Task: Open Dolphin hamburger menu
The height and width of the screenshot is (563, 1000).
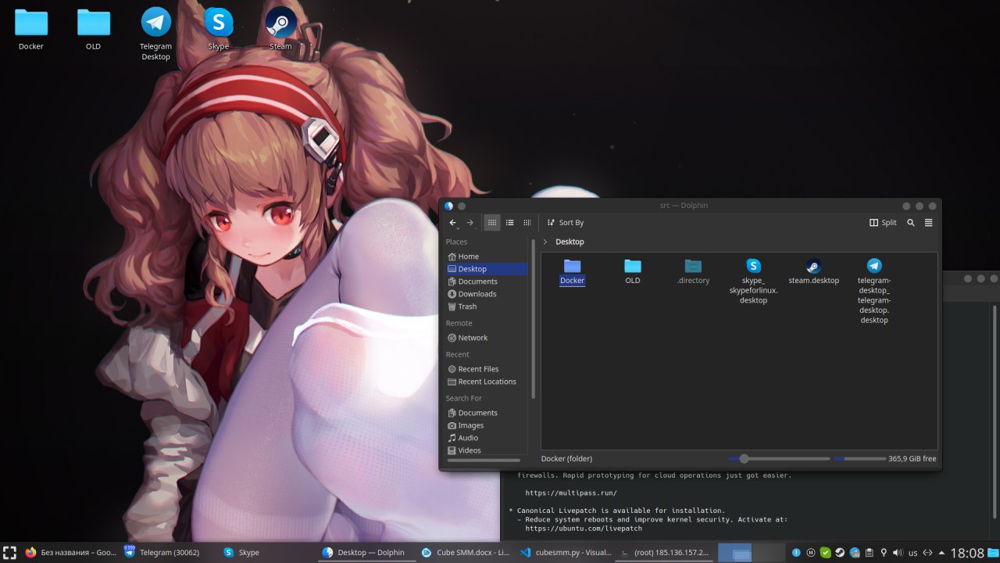Action: pyautogui.click(x=929, y=223)
